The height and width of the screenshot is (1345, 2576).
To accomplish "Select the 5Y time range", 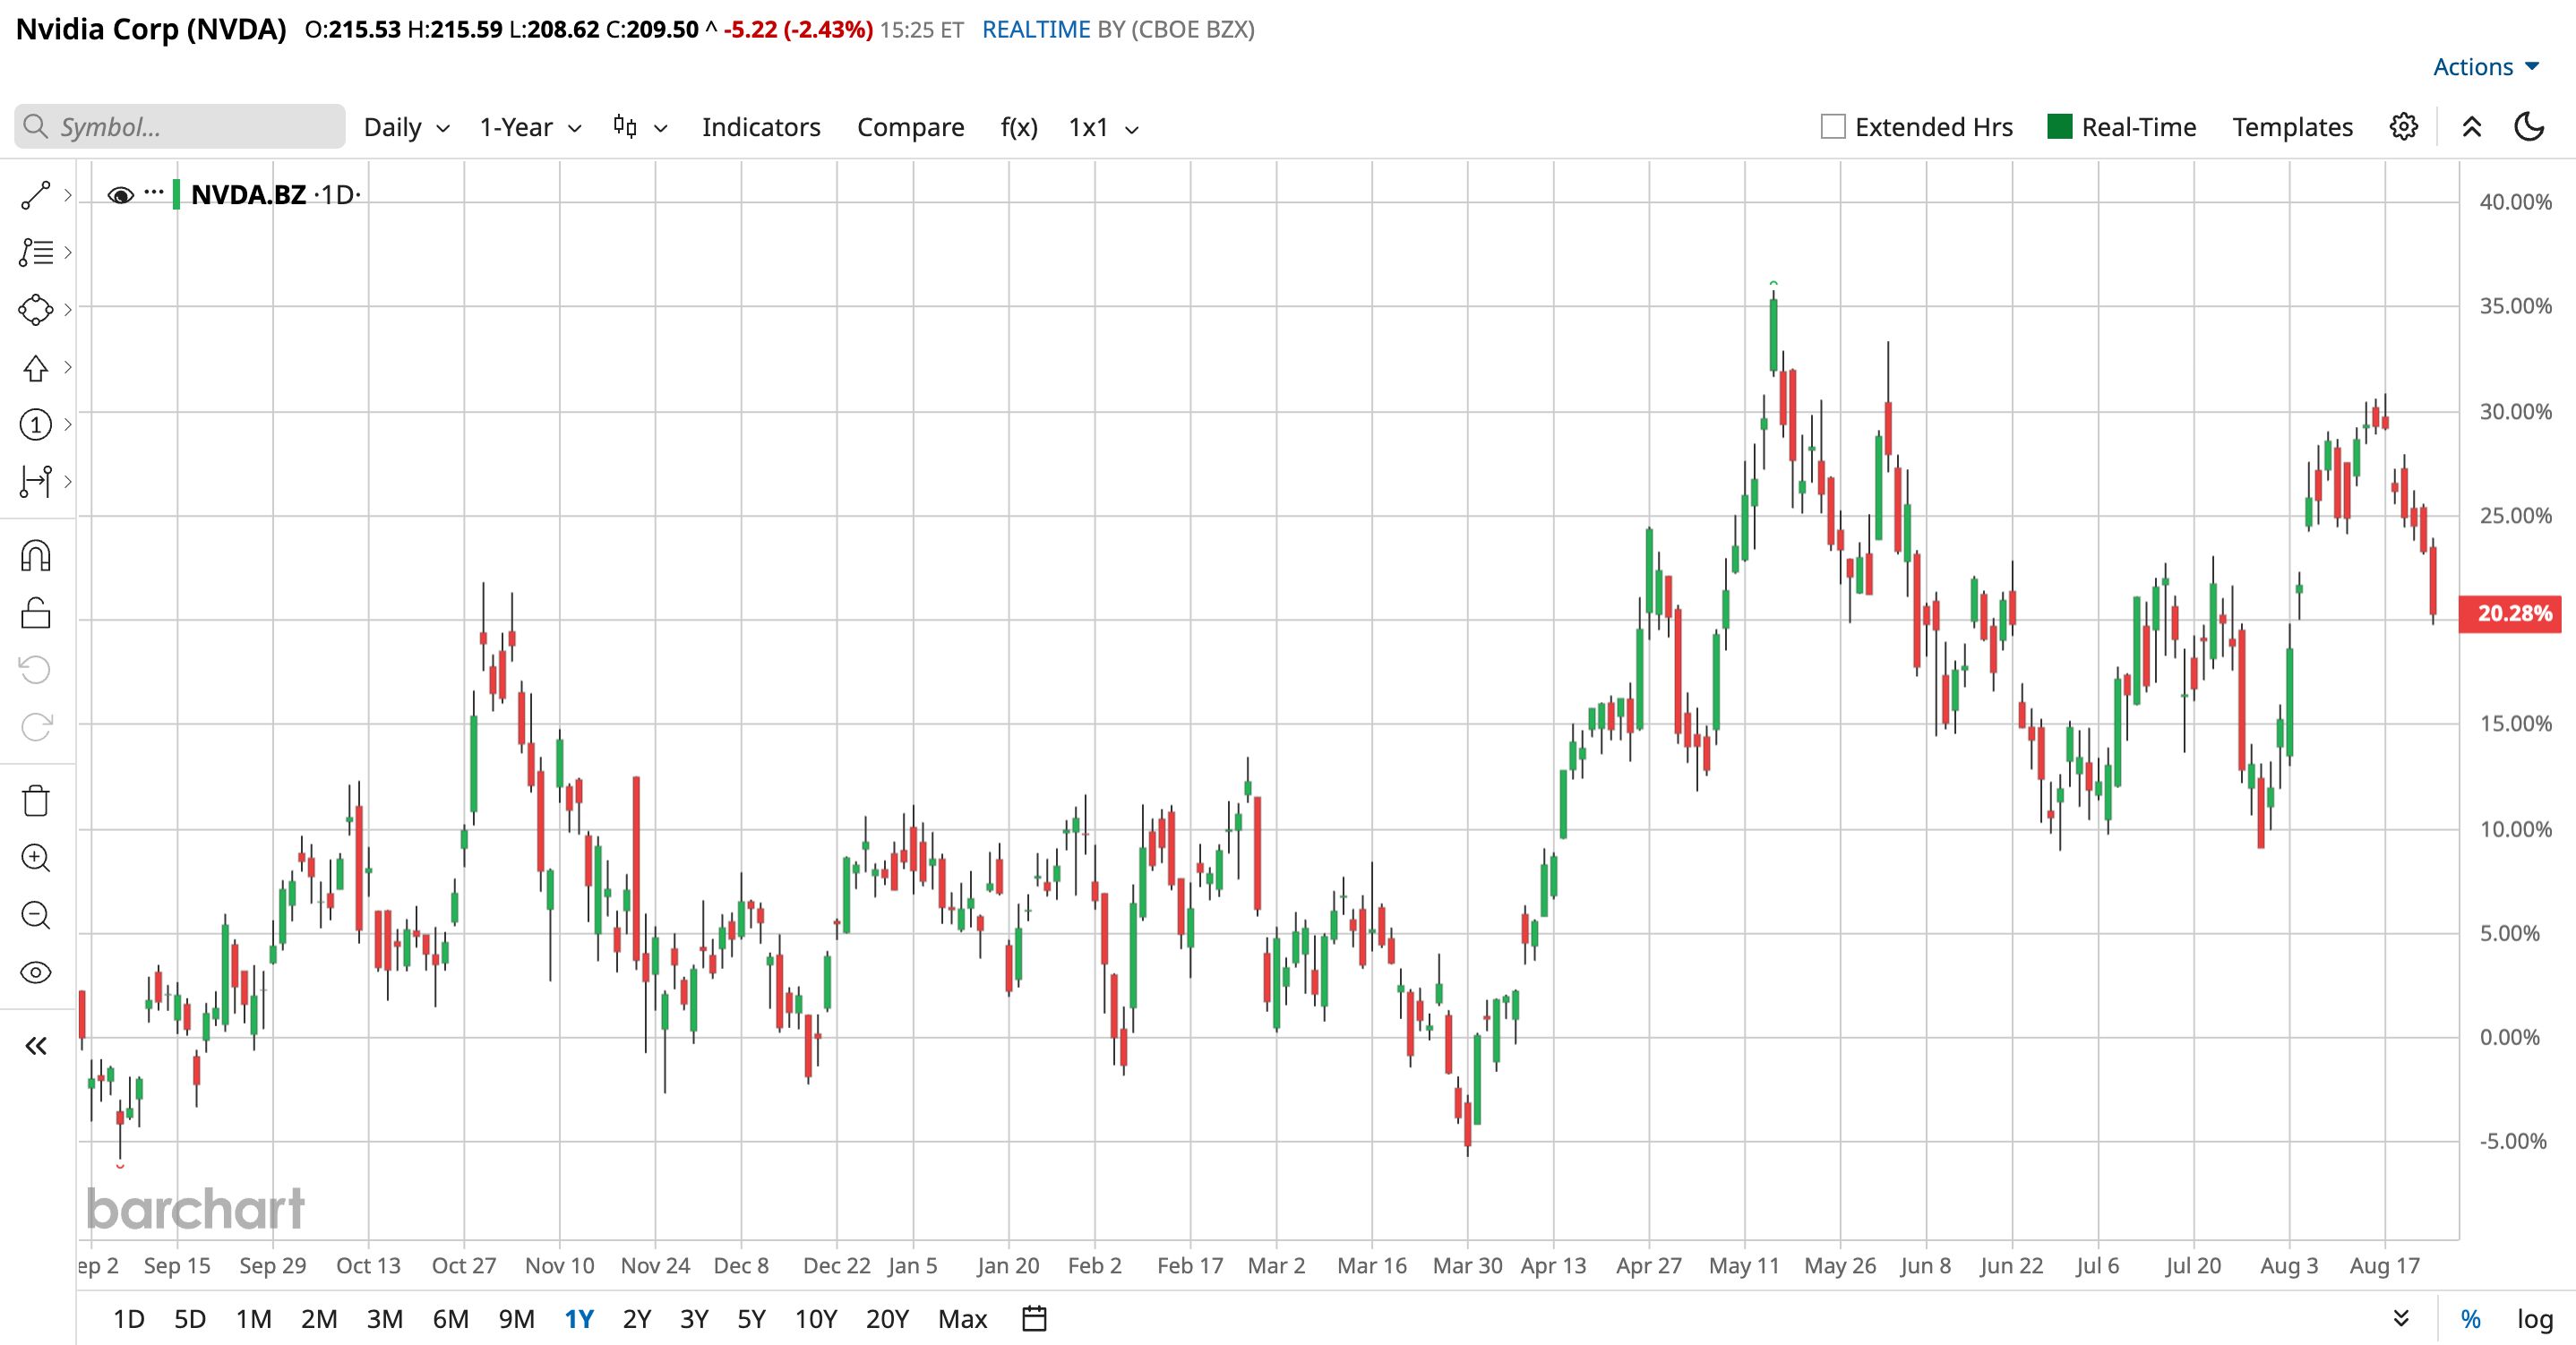I will pos(751,1319).
